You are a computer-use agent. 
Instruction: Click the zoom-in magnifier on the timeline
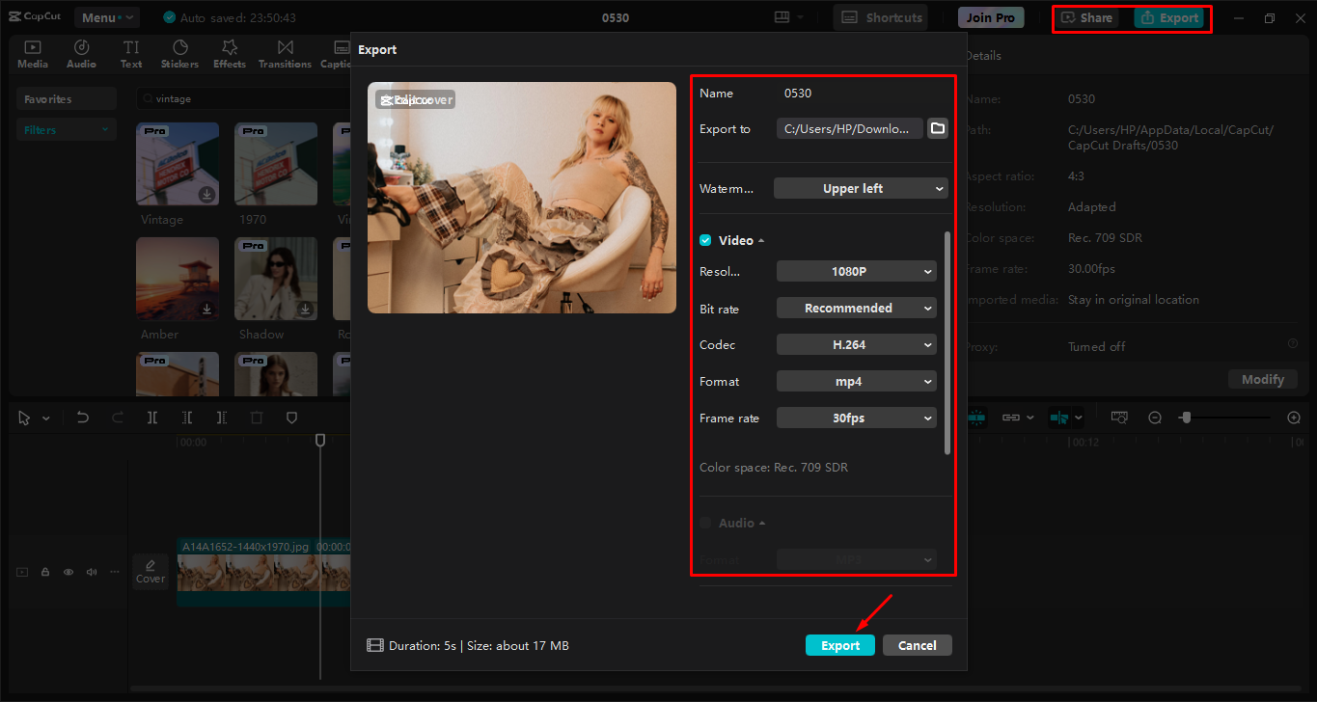click(1294, 417)
